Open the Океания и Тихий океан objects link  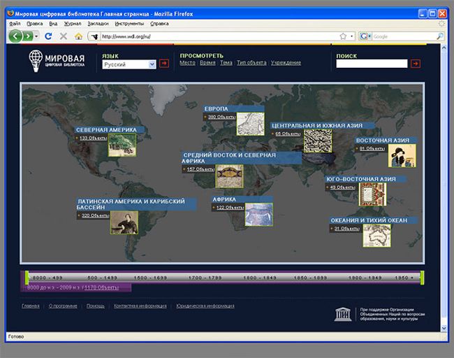tap(347, 229)
